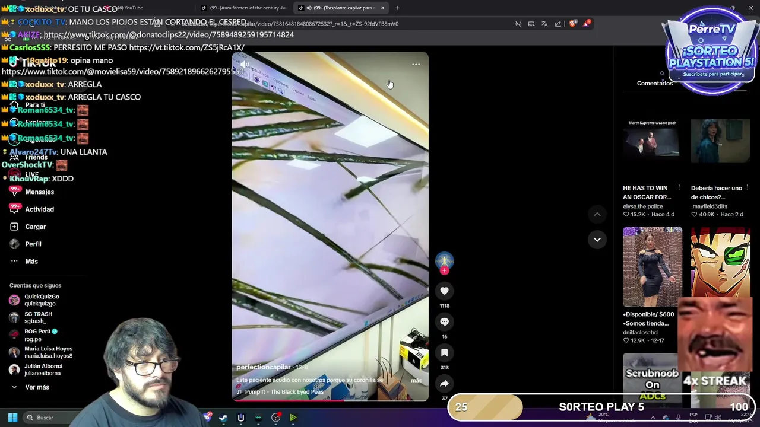Screen dimensions: 760x427
Task: Open a new browser tab
Action: pos(397,8)
